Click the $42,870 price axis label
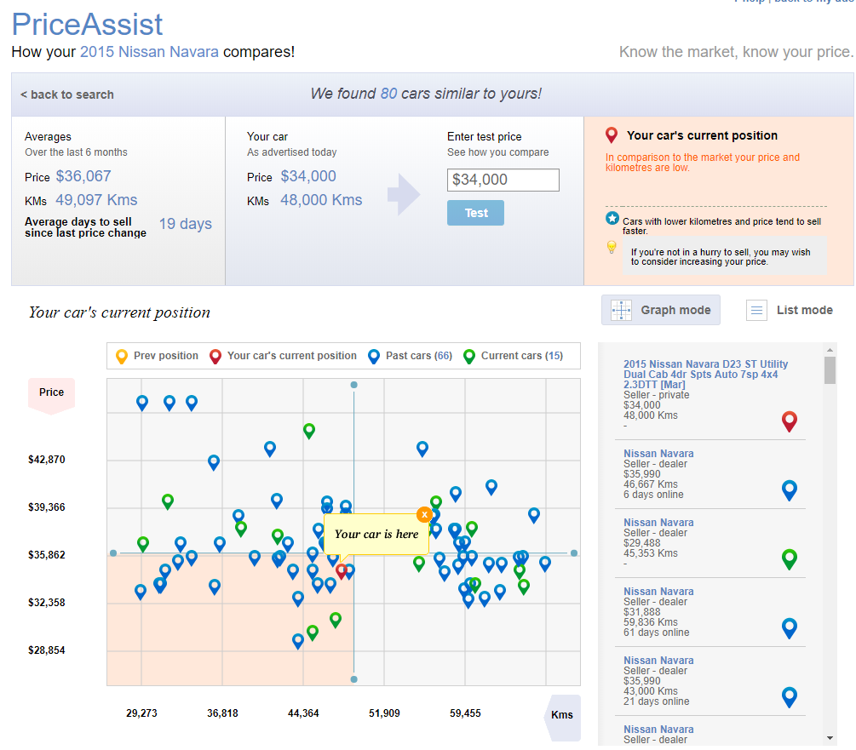This screenshot has width=856, height=750. (x=46, y=459)
